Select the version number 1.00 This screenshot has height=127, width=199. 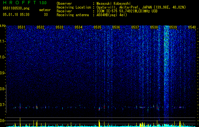(x=43, y=3)
